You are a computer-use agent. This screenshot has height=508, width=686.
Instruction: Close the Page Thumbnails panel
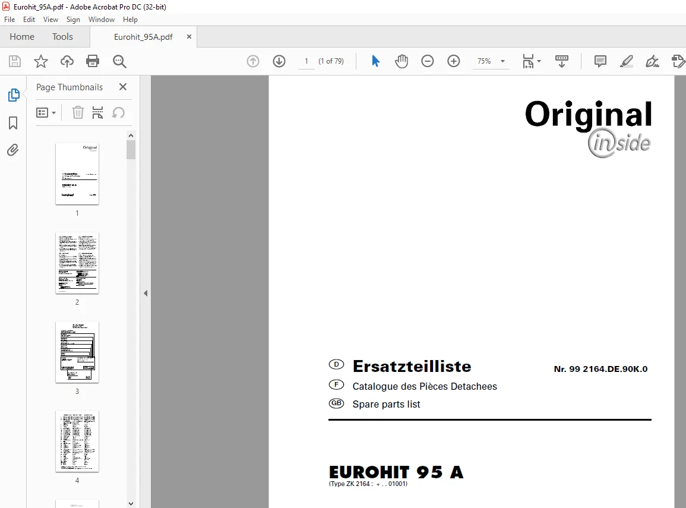click(123, 87)
